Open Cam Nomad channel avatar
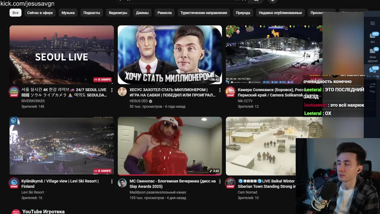 click(230, 183)
